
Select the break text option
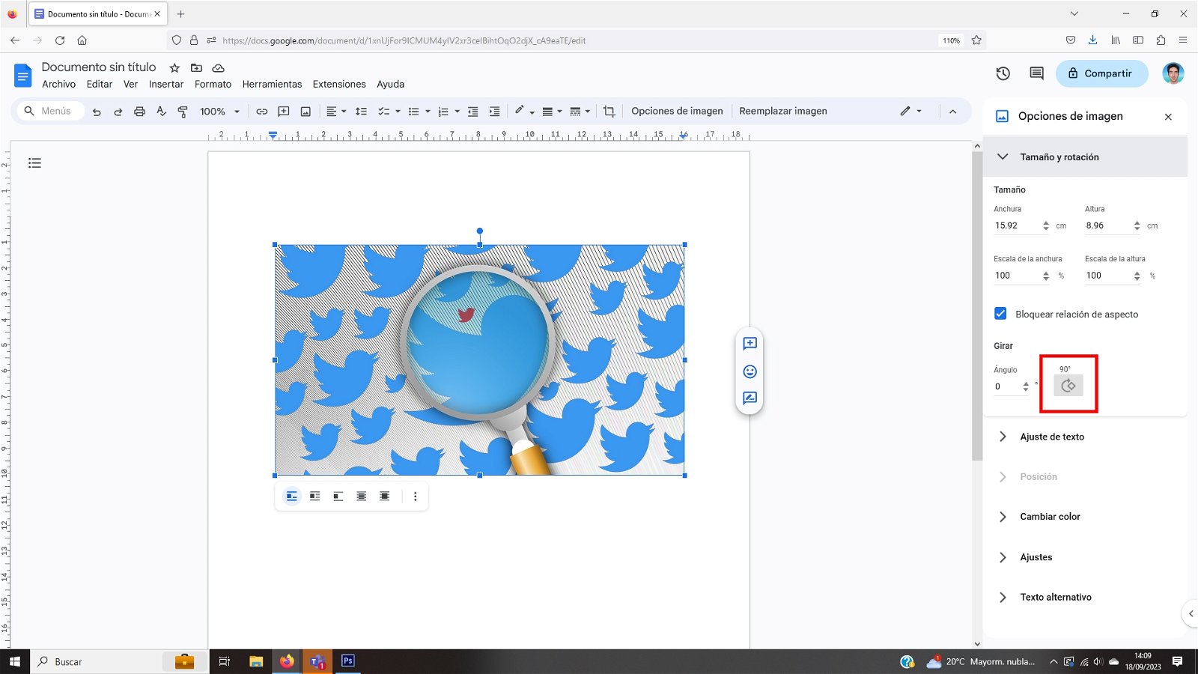(338, 497)
